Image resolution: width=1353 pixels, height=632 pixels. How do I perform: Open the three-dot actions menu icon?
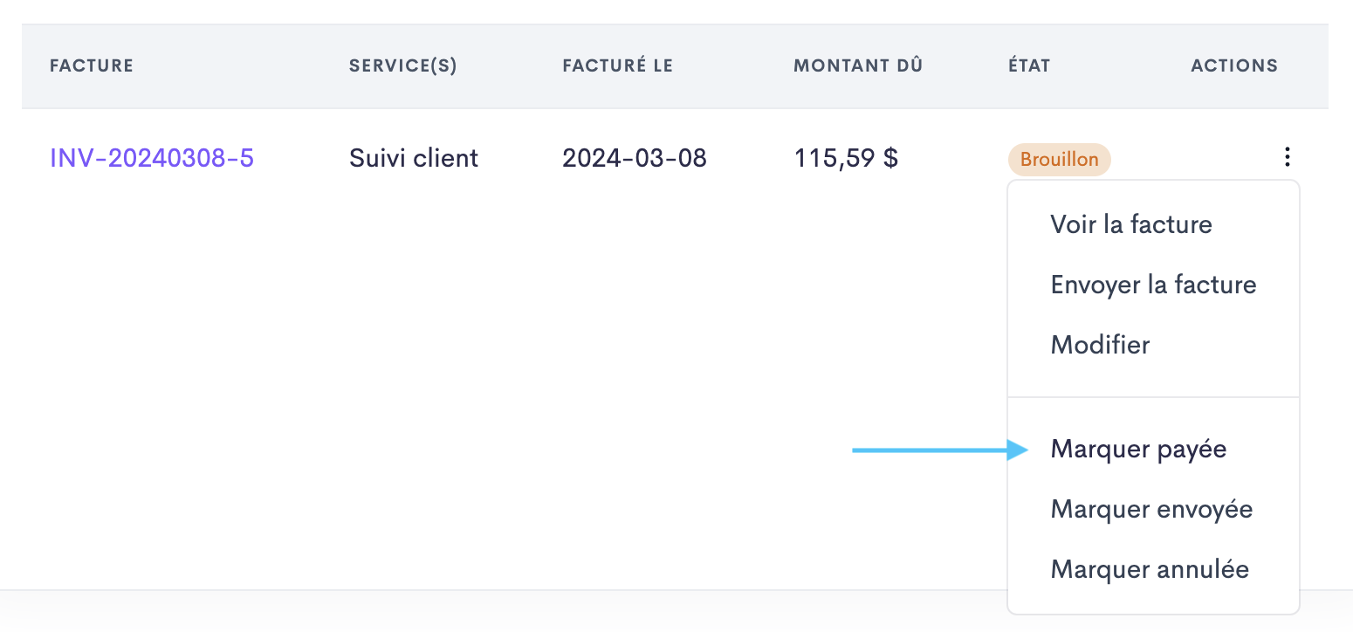tap(1287, 157)
